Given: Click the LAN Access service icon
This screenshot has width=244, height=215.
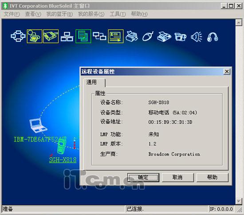Looking at the screenshot, I should (x=67, y=37).
